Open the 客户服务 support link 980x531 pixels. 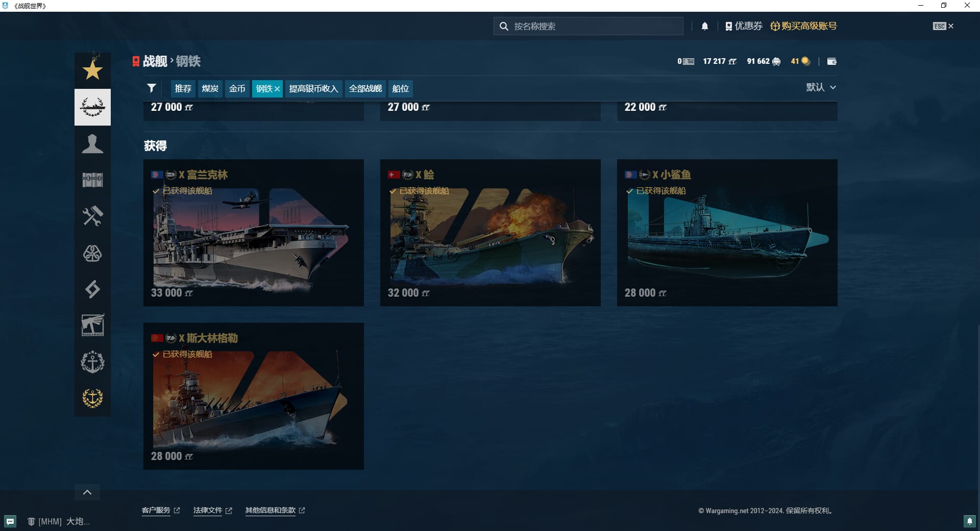[156, 510]
